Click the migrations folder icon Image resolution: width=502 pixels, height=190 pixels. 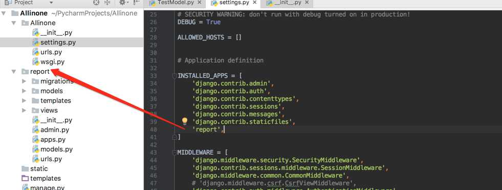(35, 81)
